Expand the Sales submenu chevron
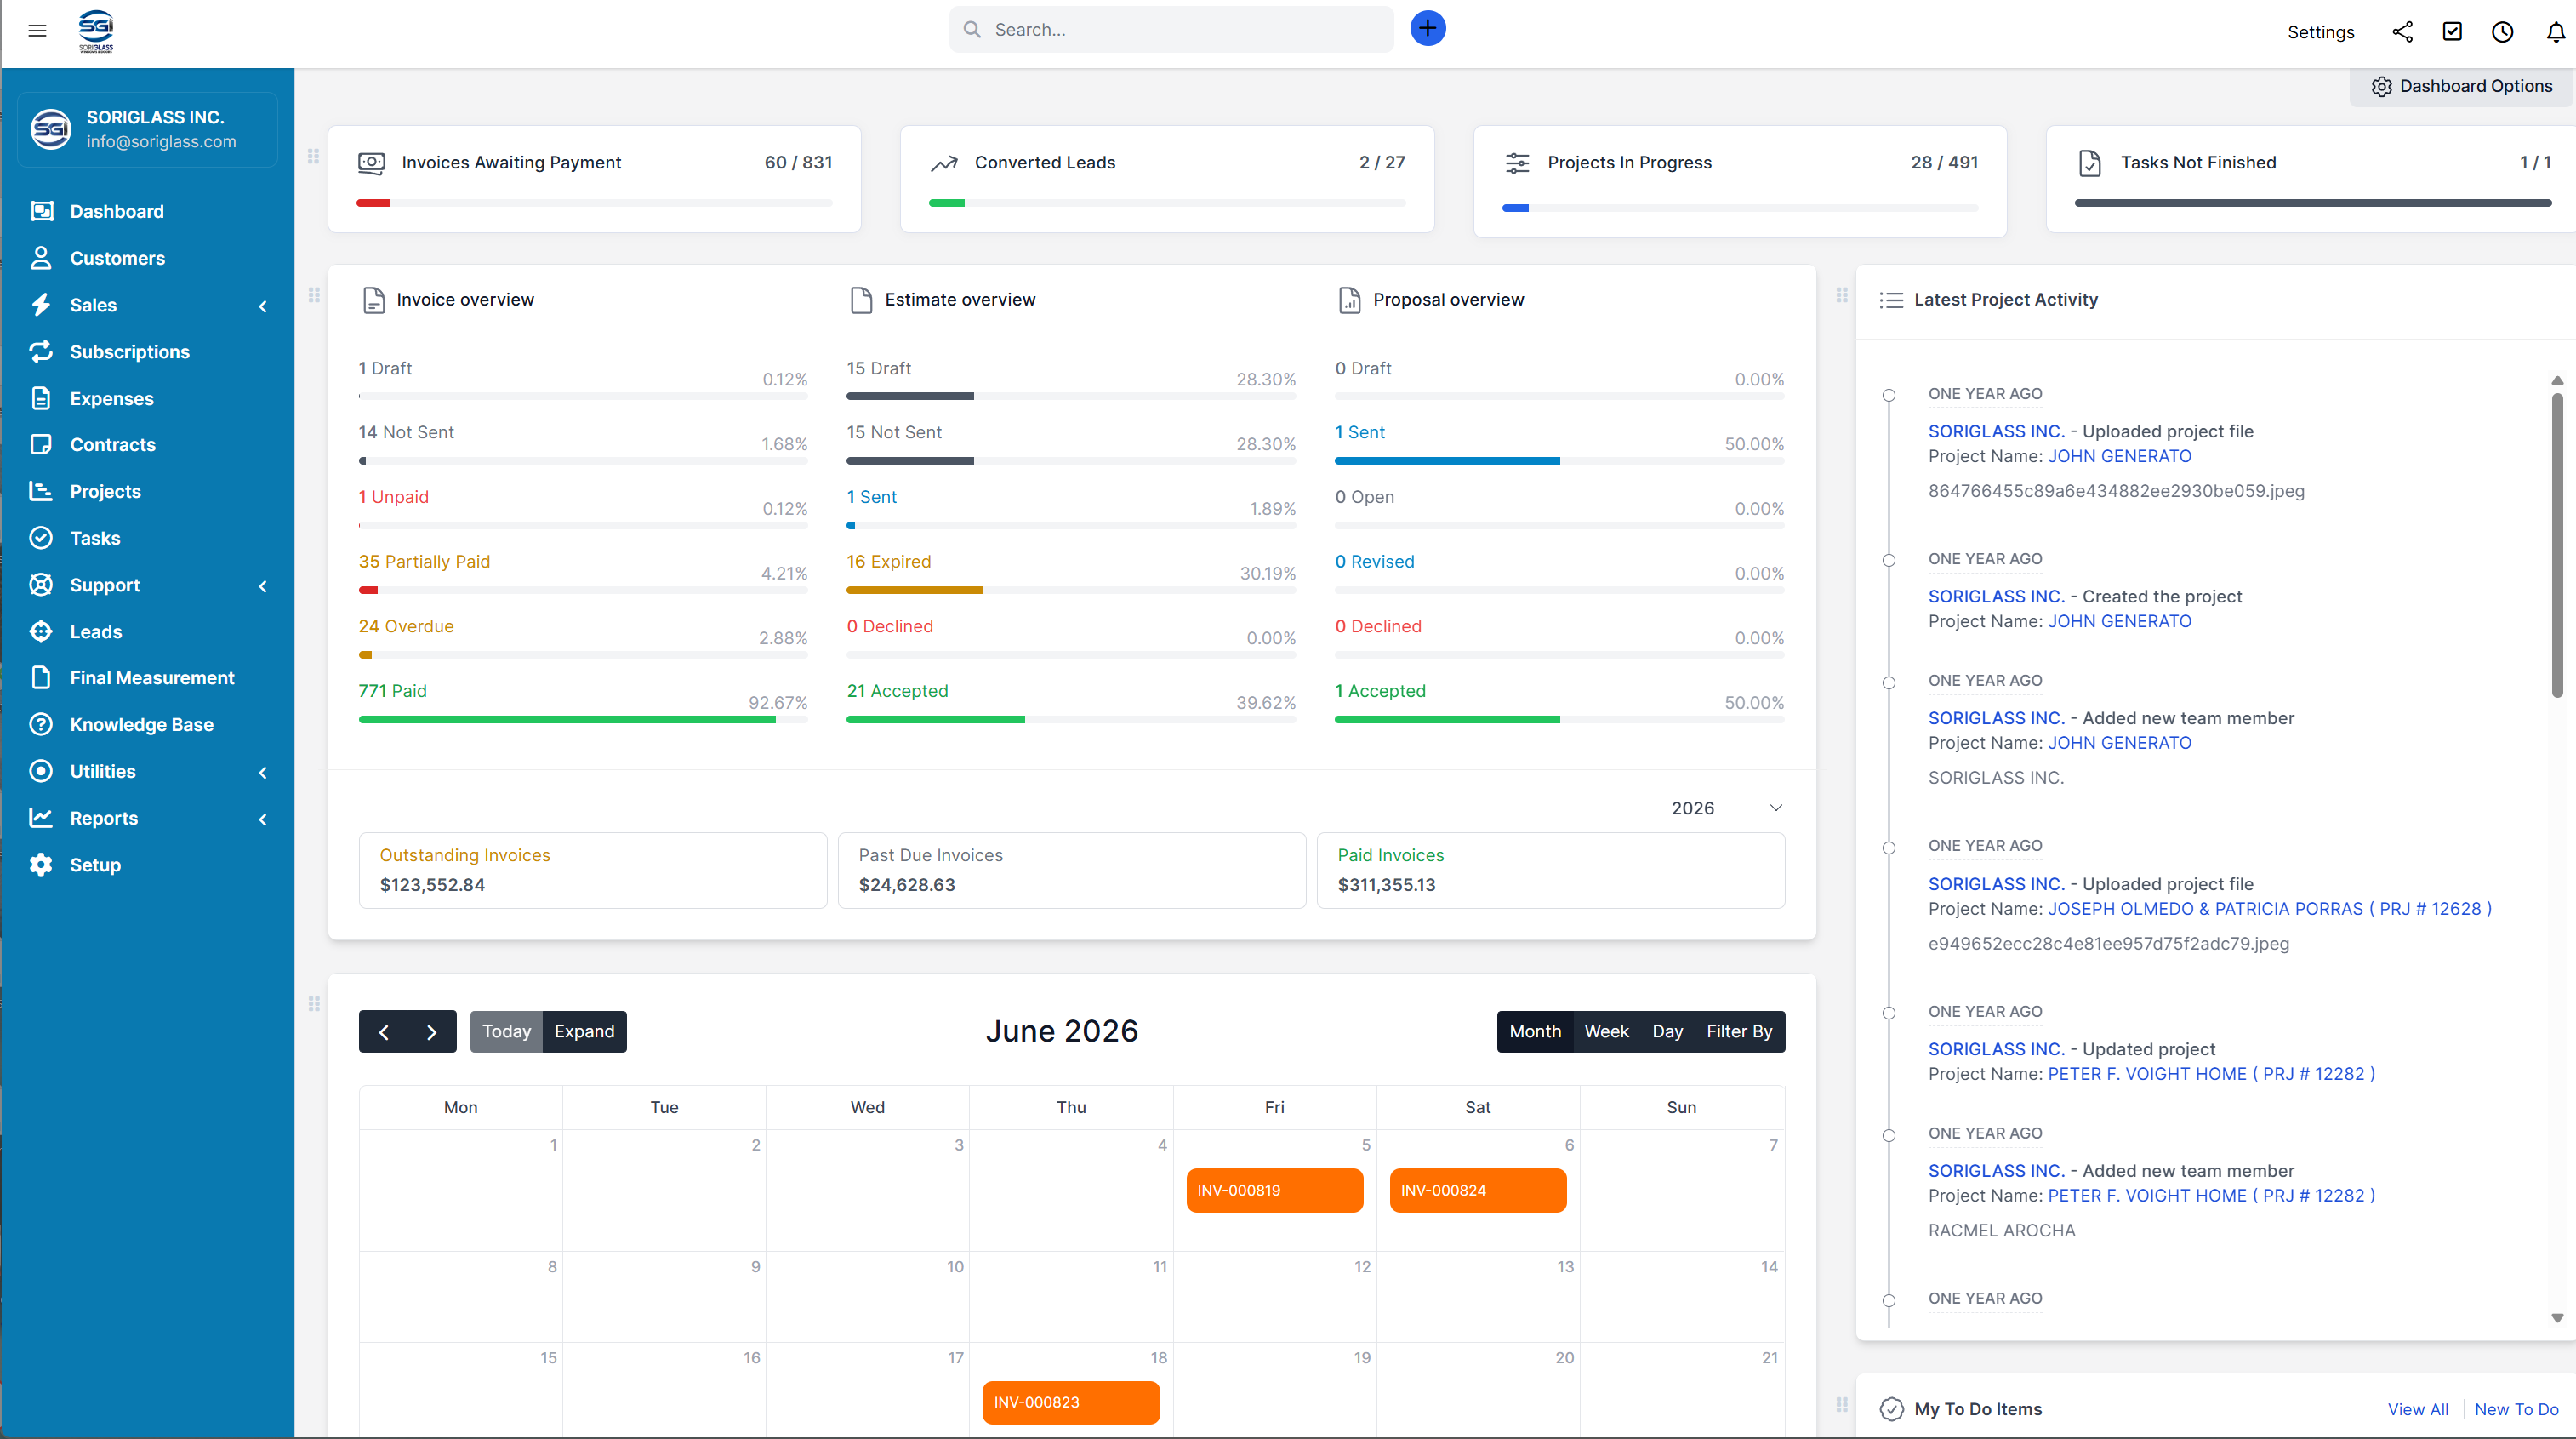The width and height of the screenshot is (2576, 1439). 263,306
